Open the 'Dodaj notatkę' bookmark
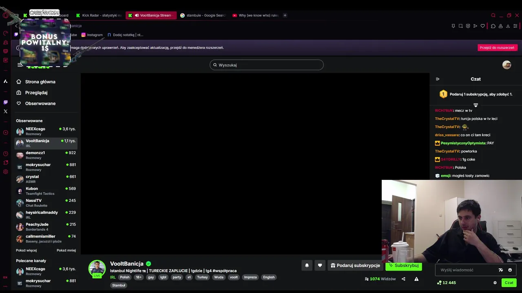This screenshot has width=522, height=293. tap(125, 35)
